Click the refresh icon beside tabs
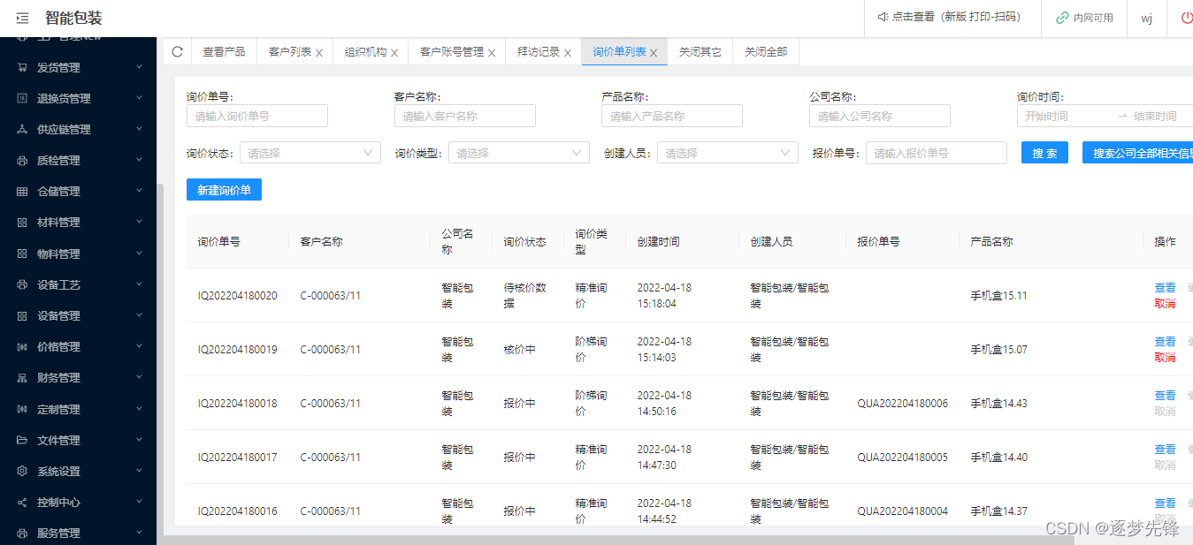Viewport: 1193px width, 545px height. (x=177, y=51)
